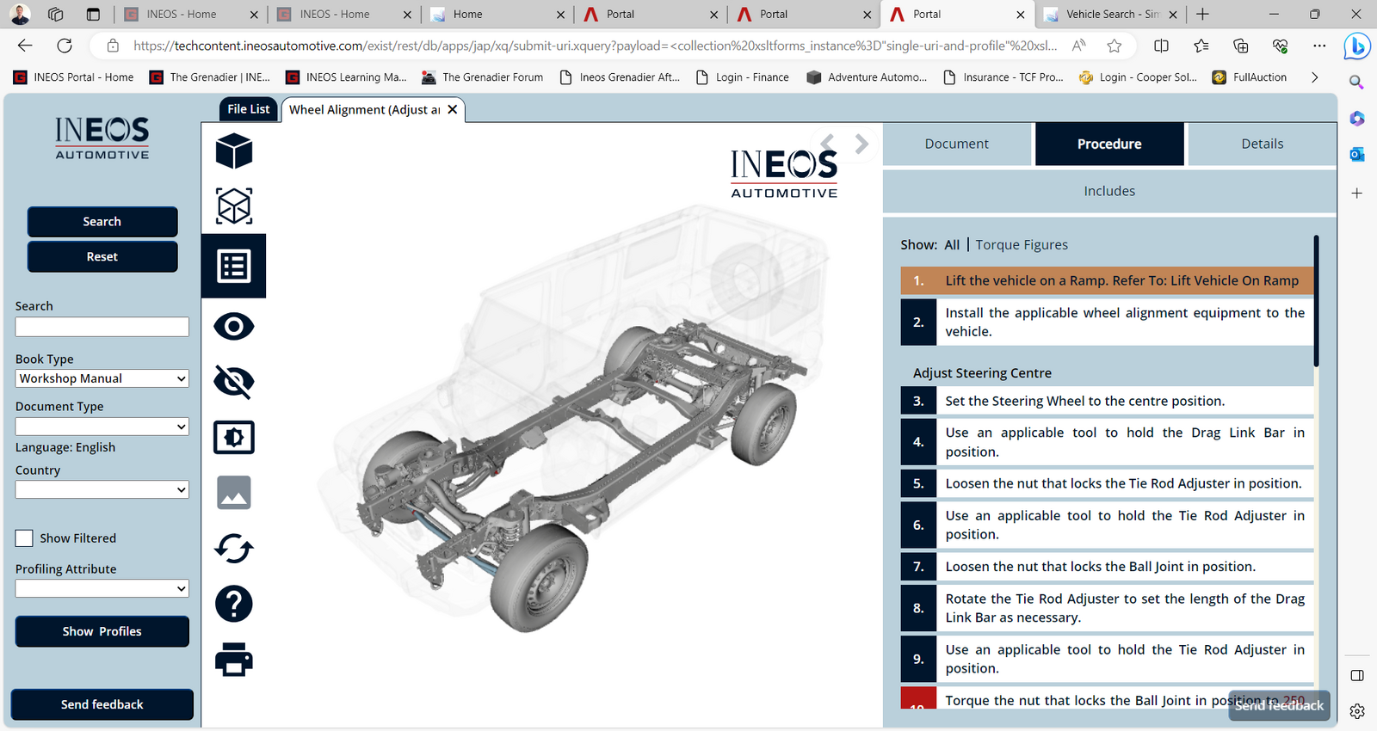The width and height of the screenshot is (1377, 731).
Task: Select step 5 Loosen Tie Rod Adjuster nut
Action: (x=1107, y=483)
